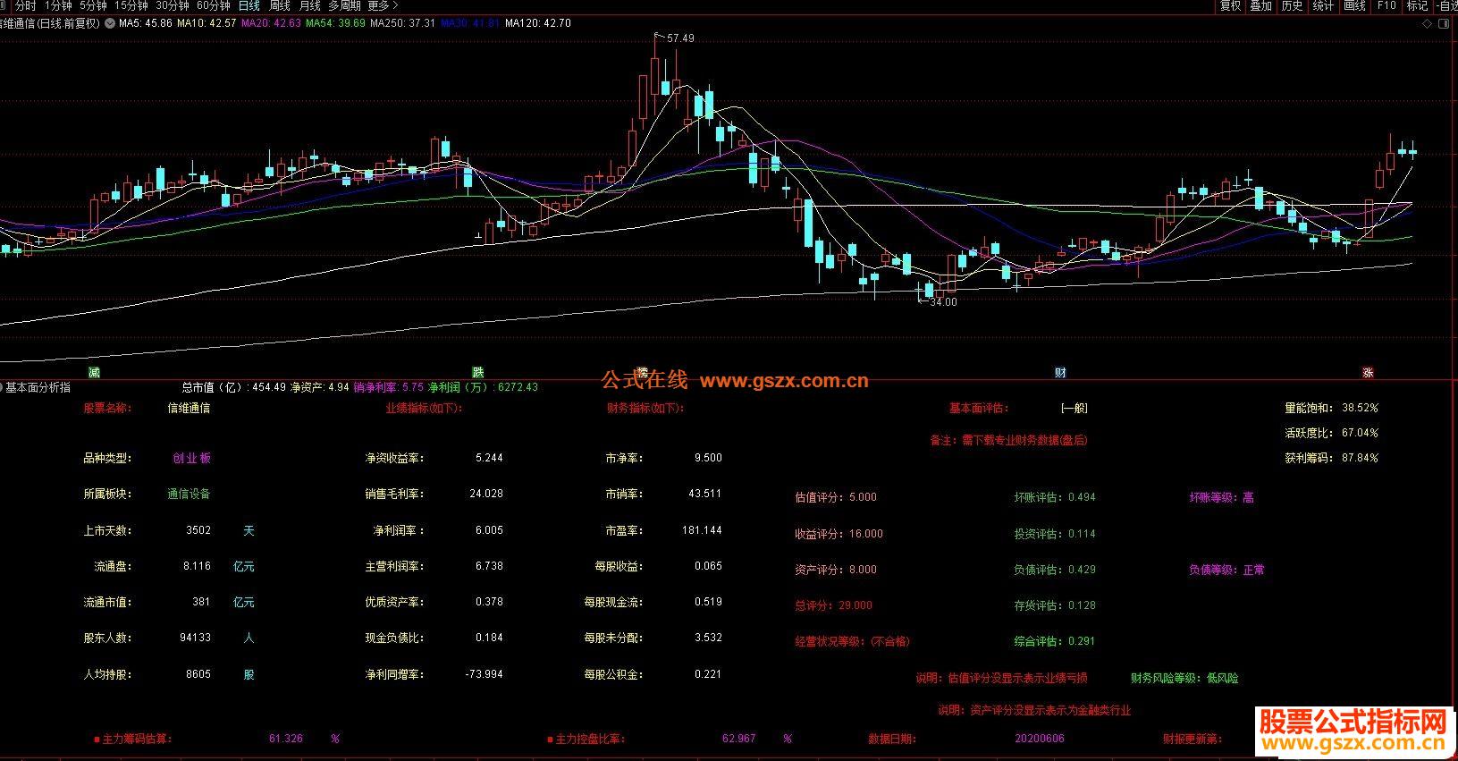Image resolution: width=1458 pixels, height=761 pixels.
Task: Click the 总市值（亿）: 454.49 value
Action: click(234, 387)
